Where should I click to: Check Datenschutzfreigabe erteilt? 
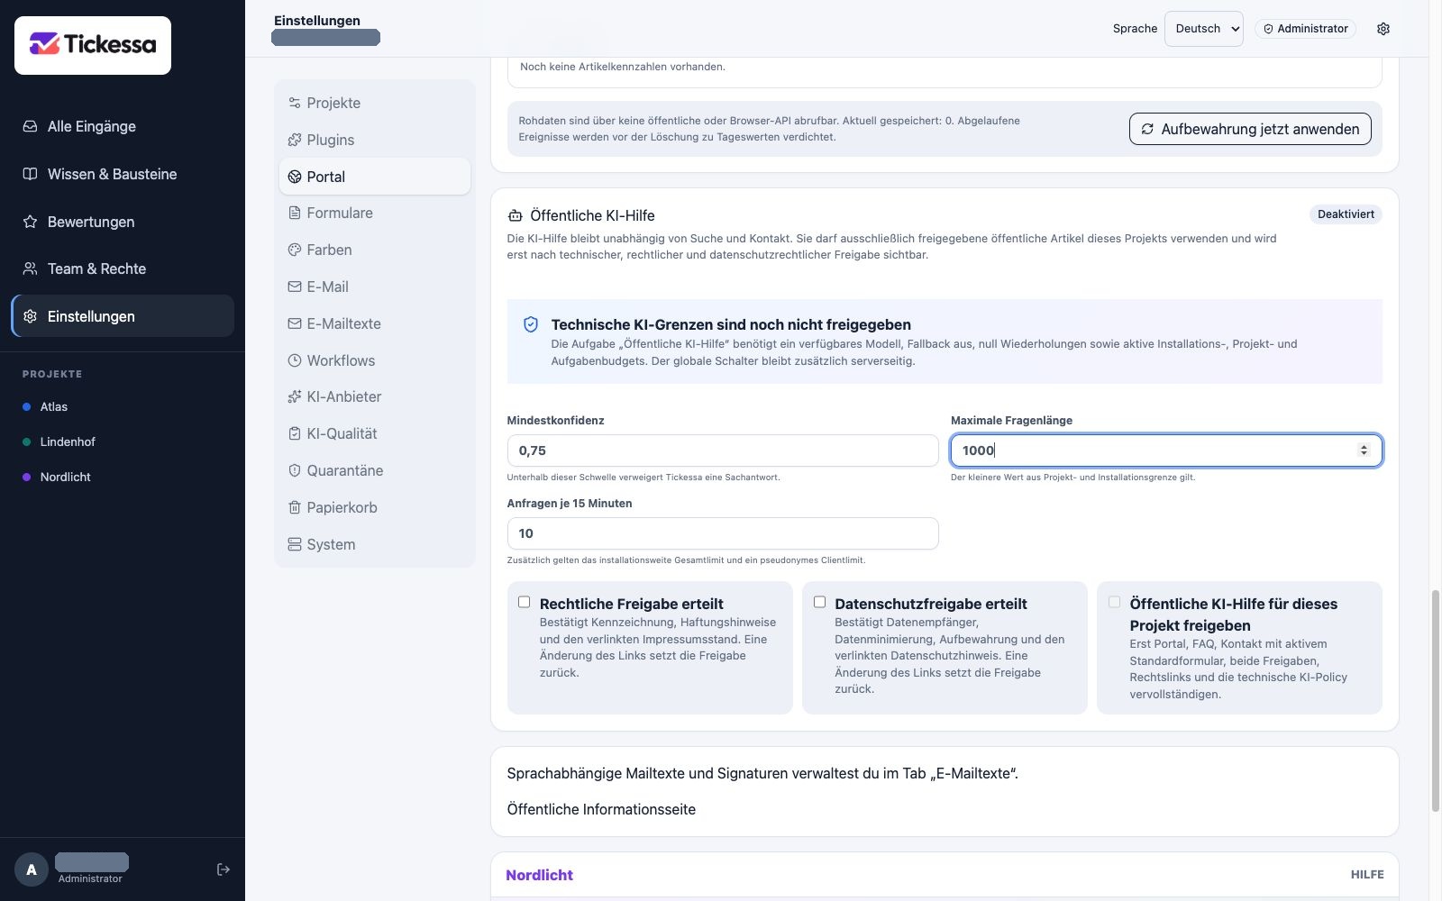tap(819, 602)
